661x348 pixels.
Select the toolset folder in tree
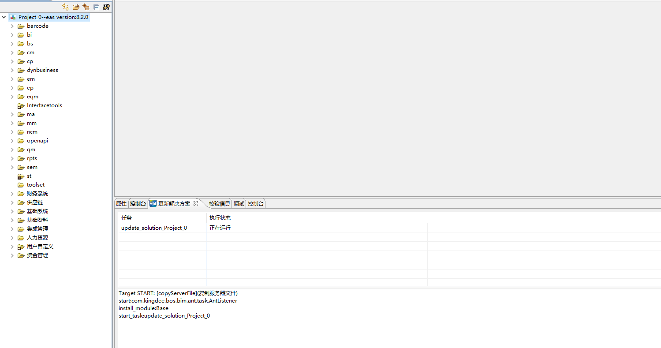(35, 185)
